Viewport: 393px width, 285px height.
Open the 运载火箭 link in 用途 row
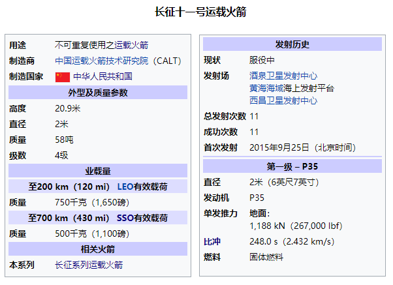click(131, 45)
